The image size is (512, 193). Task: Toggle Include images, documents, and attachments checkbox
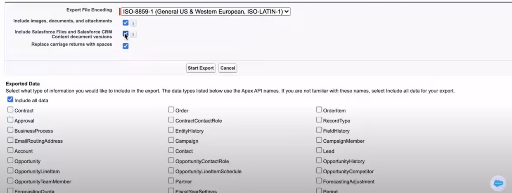(x=126, y=23)
